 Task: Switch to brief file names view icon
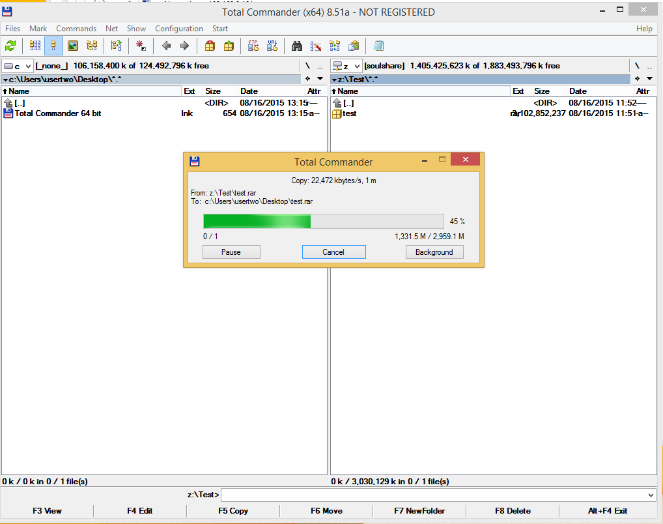pos(35,46)
